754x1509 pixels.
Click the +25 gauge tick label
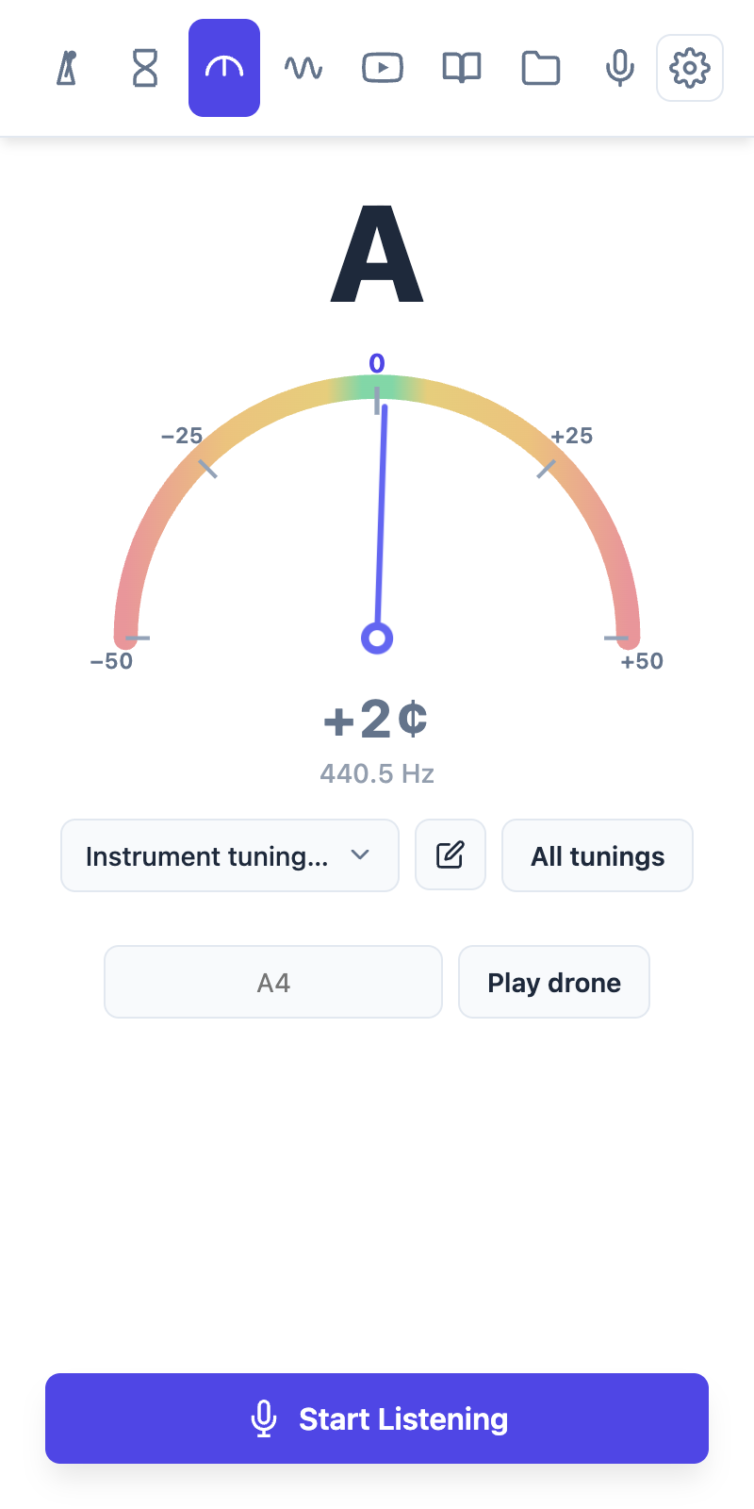pyautogui.click(x=572, y=436)
